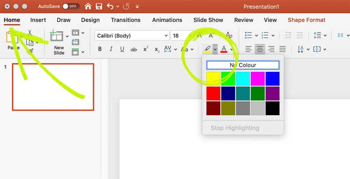Open the Review tab
The width and height of the screenshot is (350, 179).
coord(244,20)
